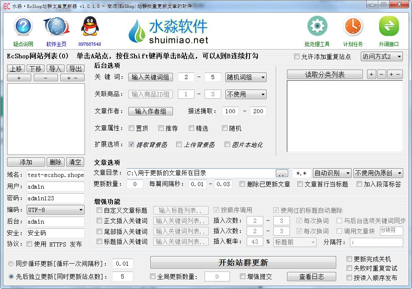Open the 计划任务 clock icon

[x=352, y=26]
